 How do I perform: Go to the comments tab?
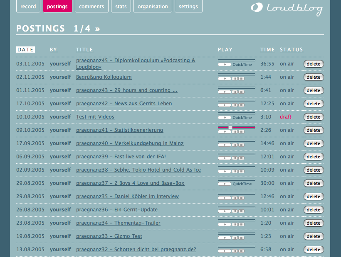(x=91, y=6)
